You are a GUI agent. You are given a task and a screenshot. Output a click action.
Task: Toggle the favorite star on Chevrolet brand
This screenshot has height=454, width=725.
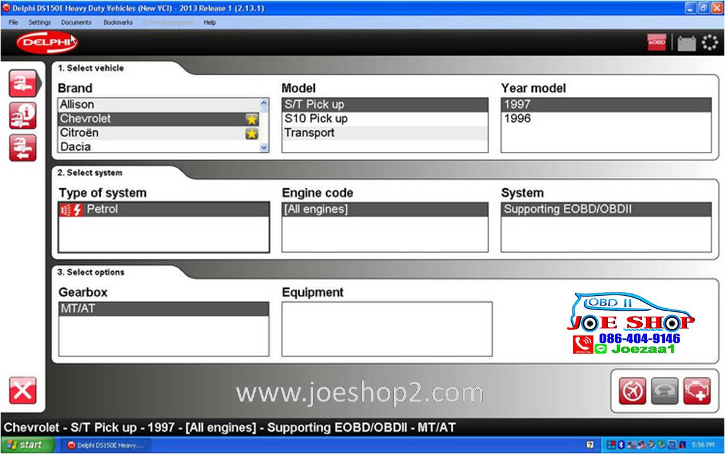pos(251,119)
